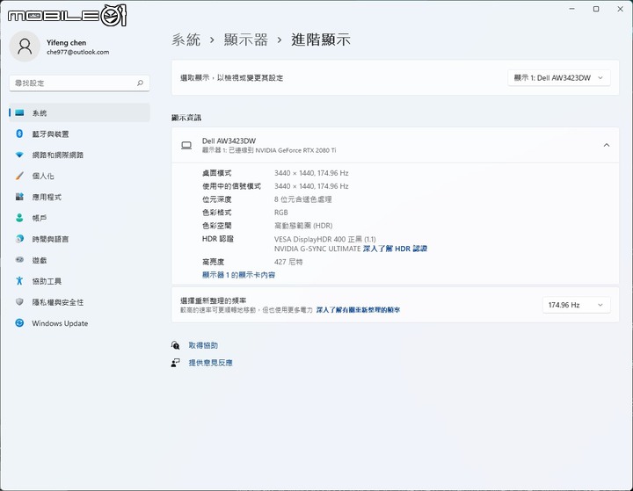Click the network icon for 網路和網際網路
This screenshot has width=633, height=491.
tap(19, 155)
